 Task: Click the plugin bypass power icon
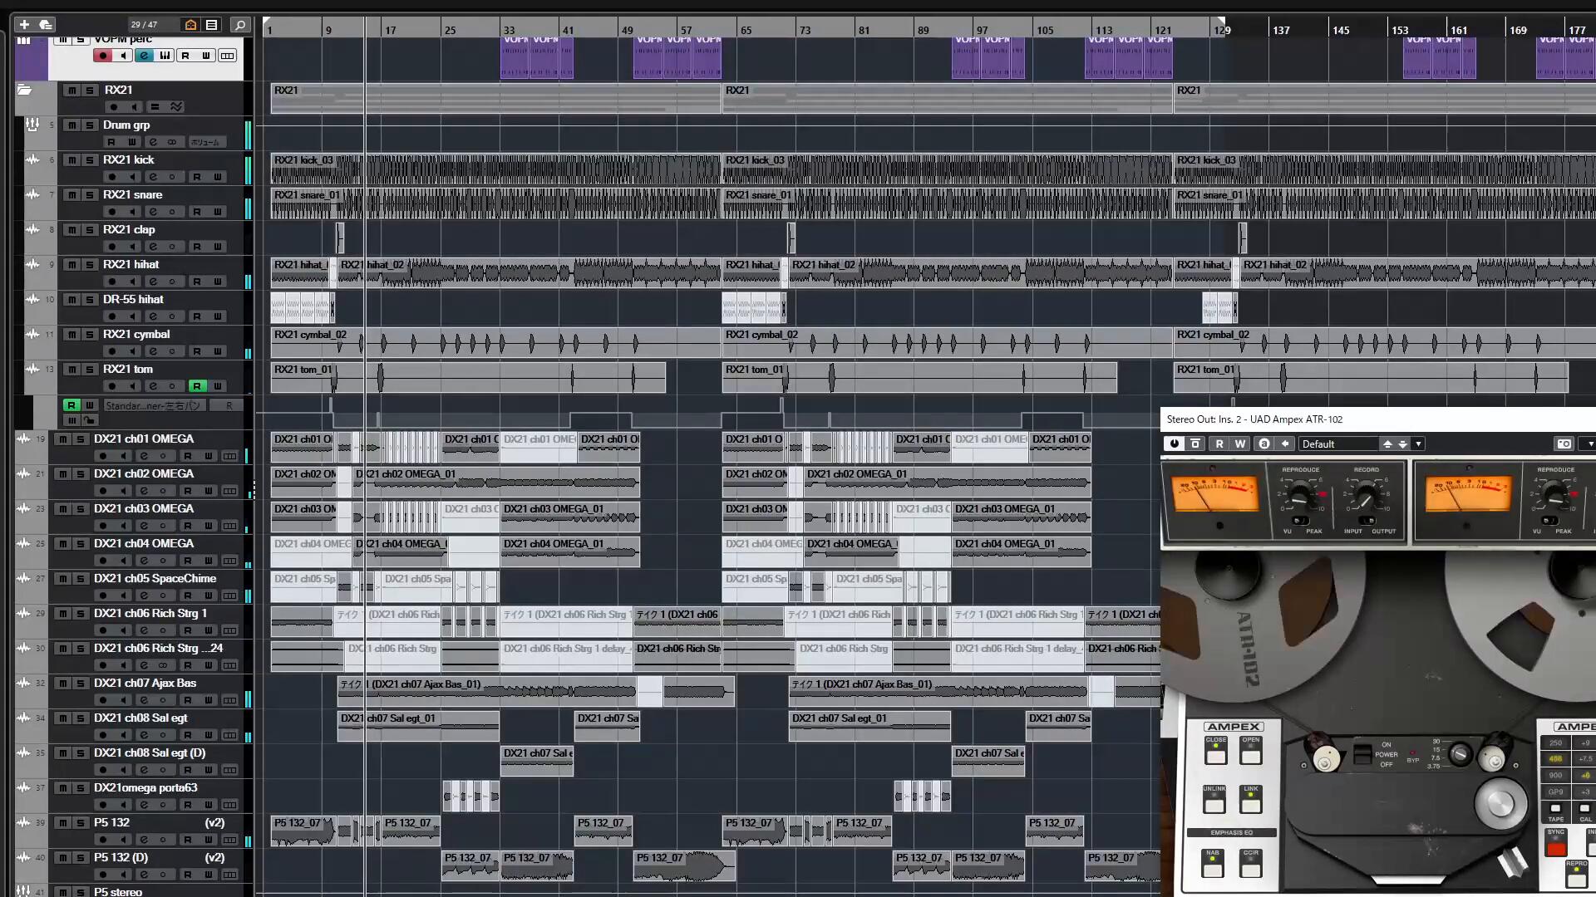pyautogui.click(x=1174, y=444)
